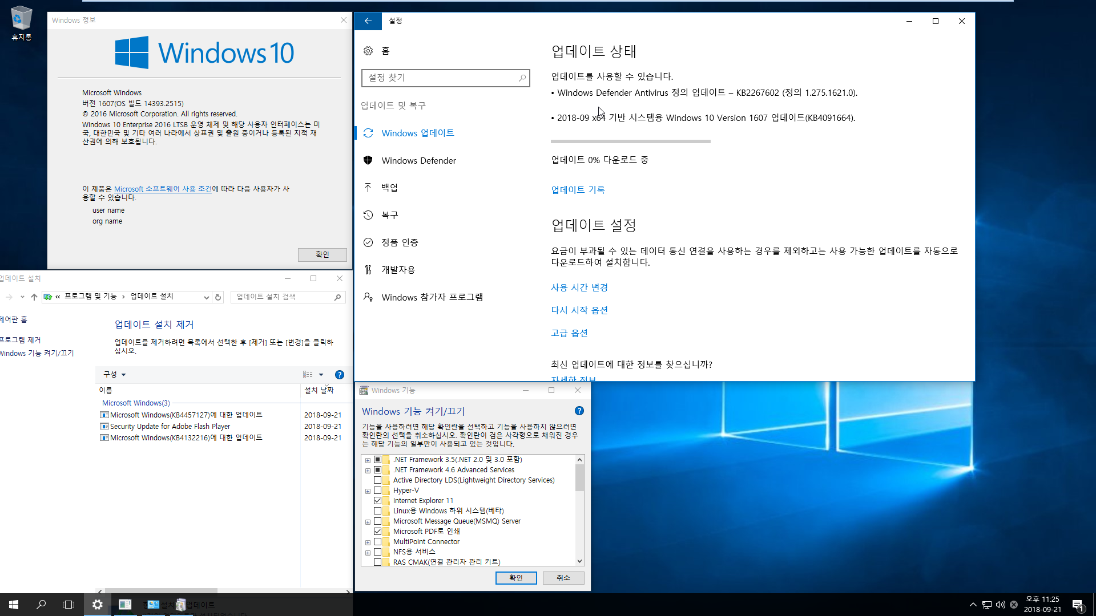Viewport: 1096px width, 616px height.
Task: Open taskbar search magnifier
Action: (41, 605)
